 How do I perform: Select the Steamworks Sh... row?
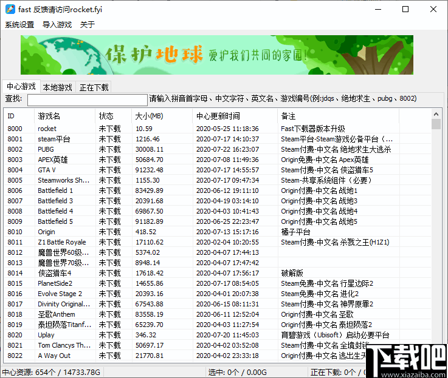pyautogui.click(x=218, y=180)
